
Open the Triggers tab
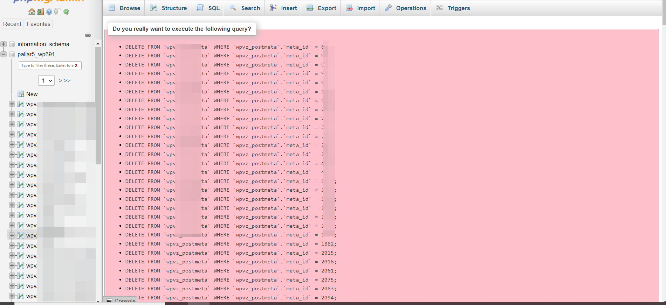click(x=453, y=8)
